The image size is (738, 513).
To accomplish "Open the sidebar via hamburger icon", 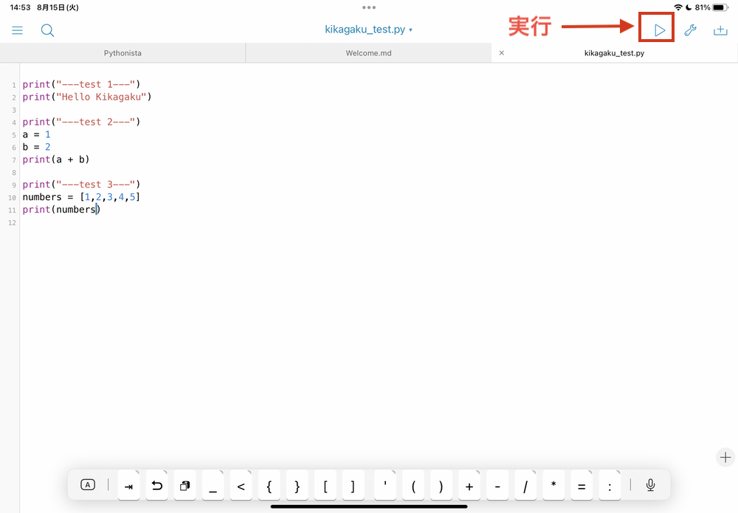I will pos(18,30).
